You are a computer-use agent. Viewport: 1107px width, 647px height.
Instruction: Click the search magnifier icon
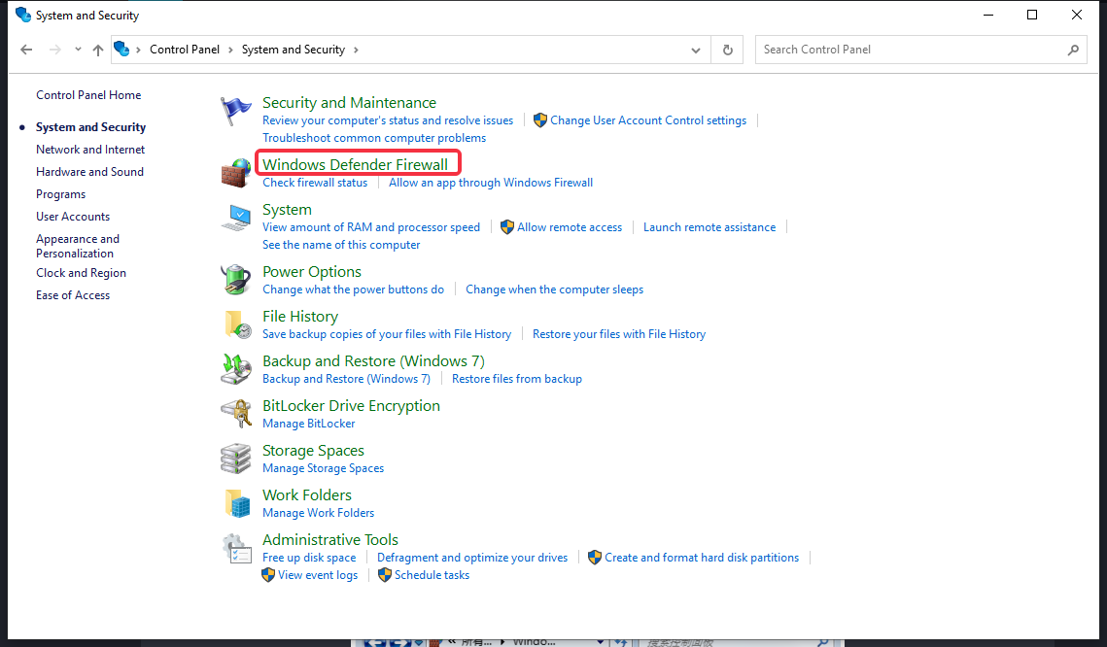coord(1073,51)
